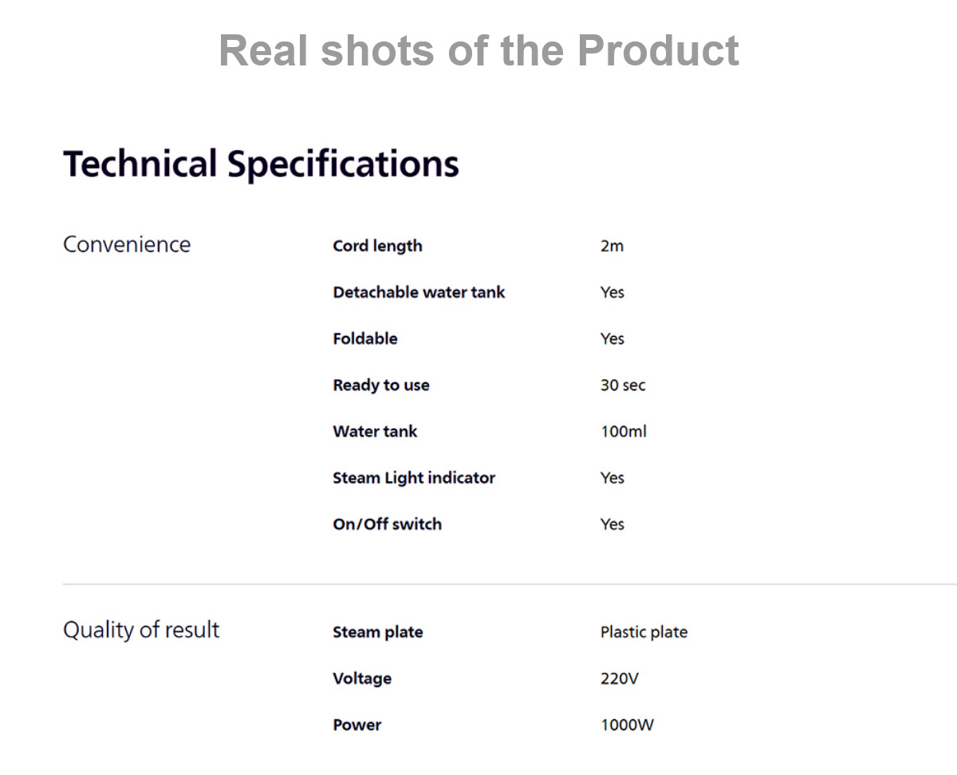This screenshot has width=957, height=775.
Task: Click the On/Off switch label
Action: tap(387, 524)
